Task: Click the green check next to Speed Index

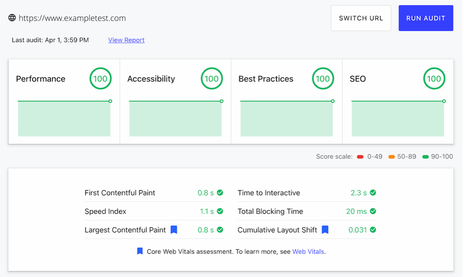Action: tap(220, 211)
